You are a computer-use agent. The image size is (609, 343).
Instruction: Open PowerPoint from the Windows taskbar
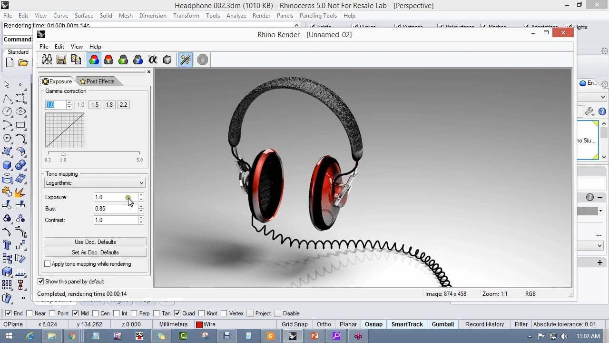pyautogui.click(x=314, y=336)
